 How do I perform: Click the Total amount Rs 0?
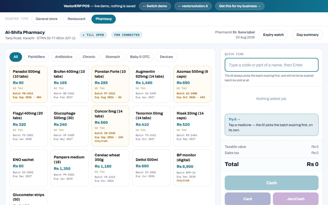[x=313, y=164]
